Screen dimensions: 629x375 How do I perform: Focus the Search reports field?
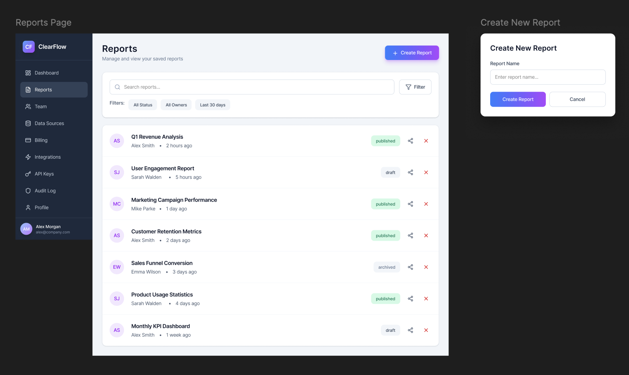click(x=252, y=87)
